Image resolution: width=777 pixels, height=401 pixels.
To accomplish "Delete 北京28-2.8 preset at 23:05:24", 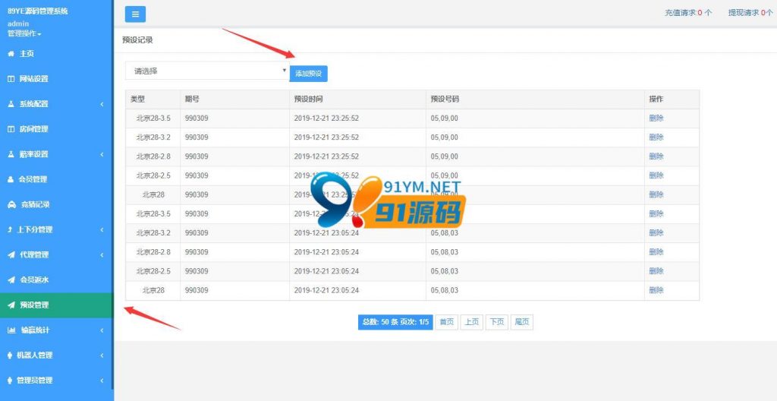I will [656, 252].
